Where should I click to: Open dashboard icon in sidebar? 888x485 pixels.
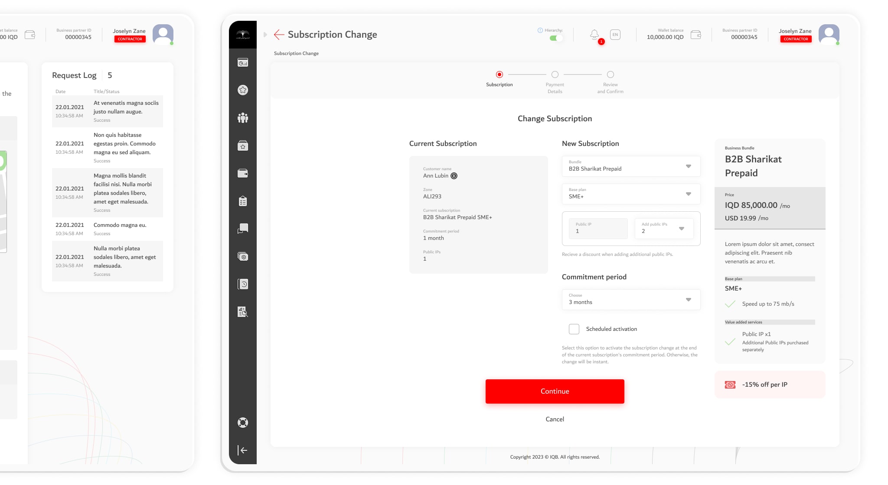click(243, 63)
